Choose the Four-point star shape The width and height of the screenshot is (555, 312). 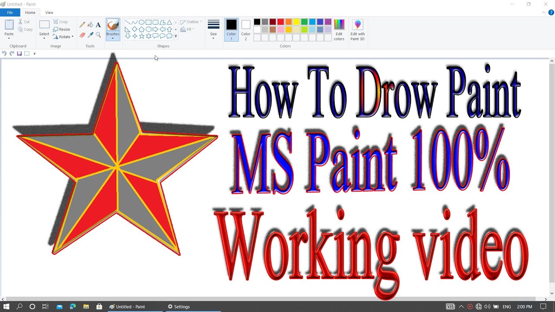(134, 36)
